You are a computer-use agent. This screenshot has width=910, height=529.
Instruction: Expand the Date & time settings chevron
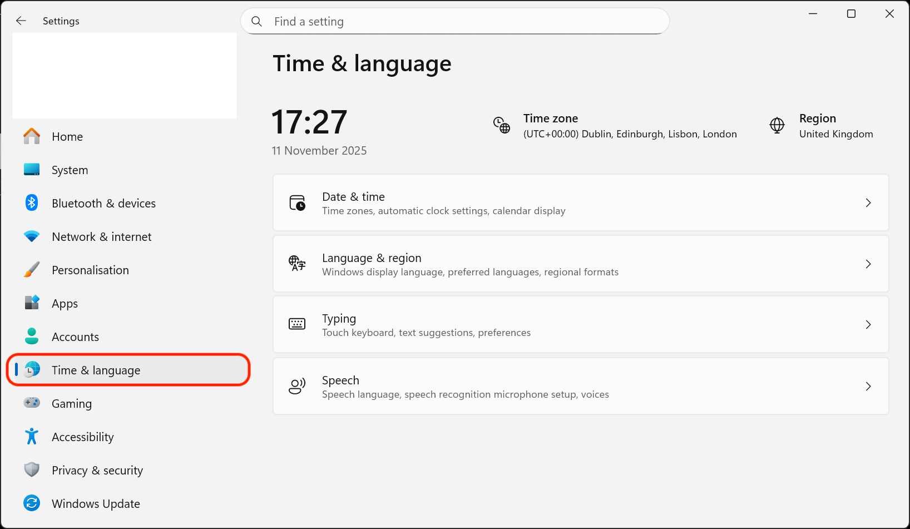click(x=868, y=202)
